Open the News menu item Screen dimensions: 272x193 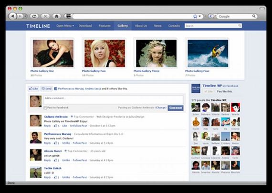[157, 26]
